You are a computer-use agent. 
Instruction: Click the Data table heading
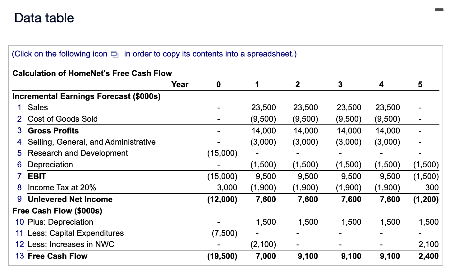[x=44, y=18]
